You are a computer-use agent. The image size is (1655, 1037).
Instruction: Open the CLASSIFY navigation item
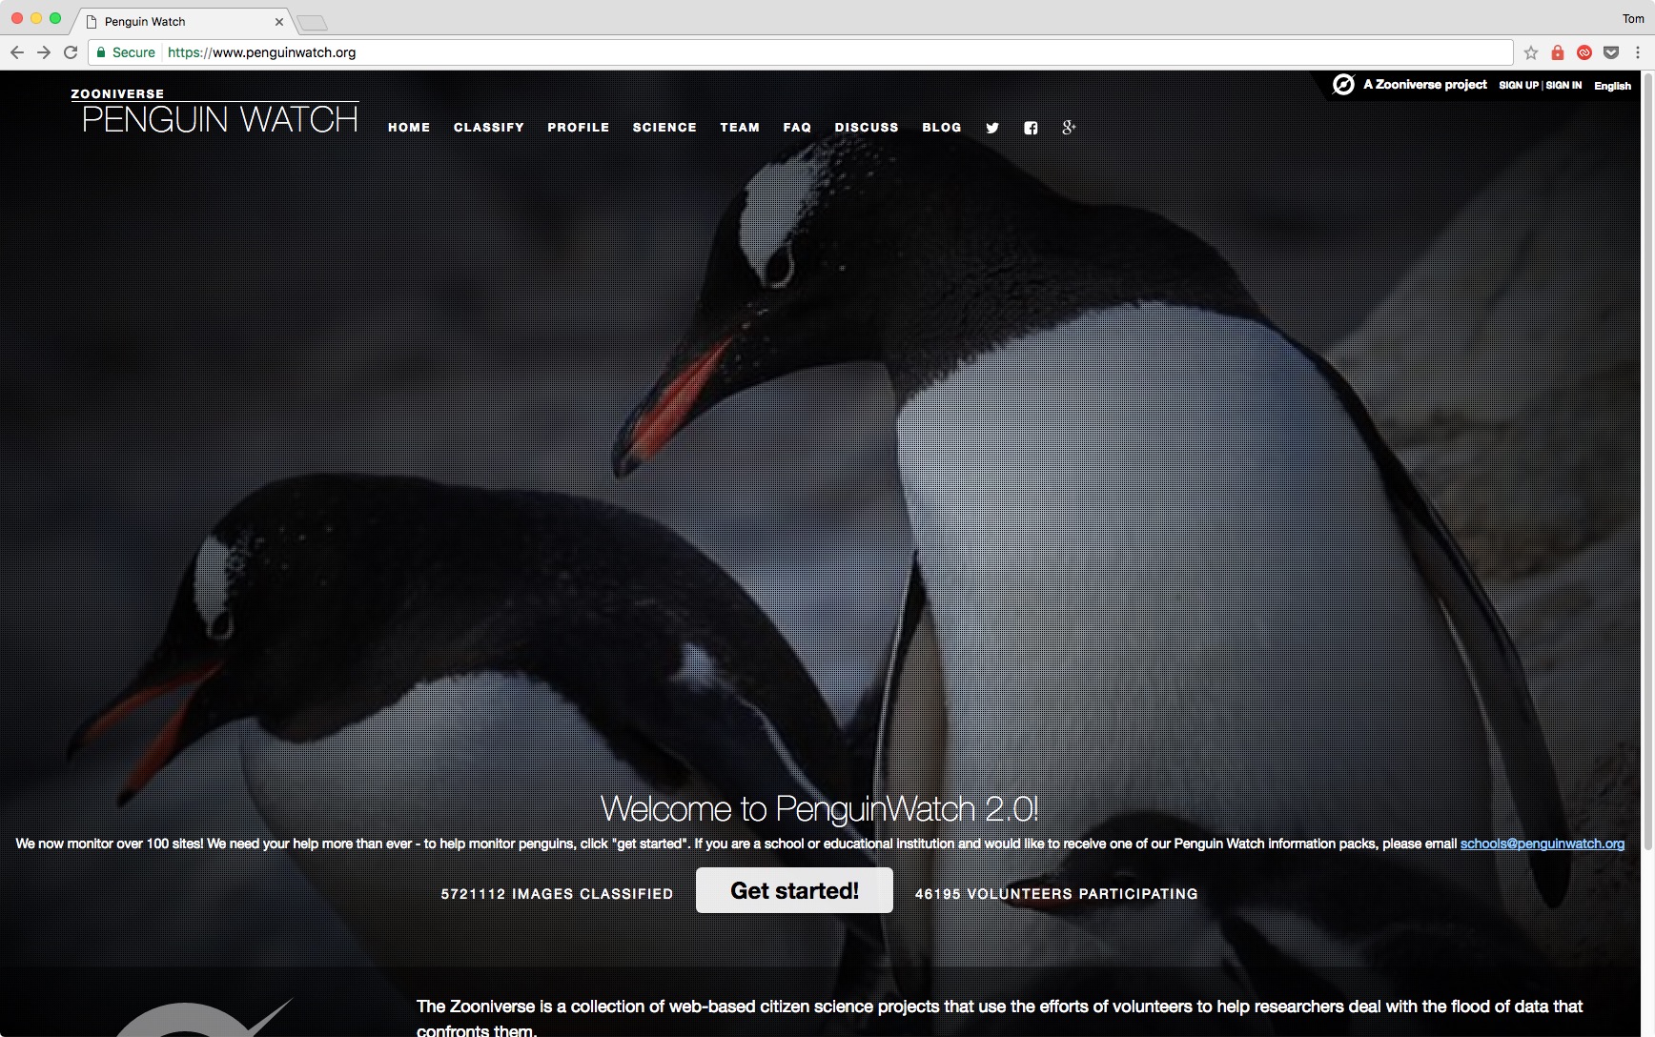(489, 127)
